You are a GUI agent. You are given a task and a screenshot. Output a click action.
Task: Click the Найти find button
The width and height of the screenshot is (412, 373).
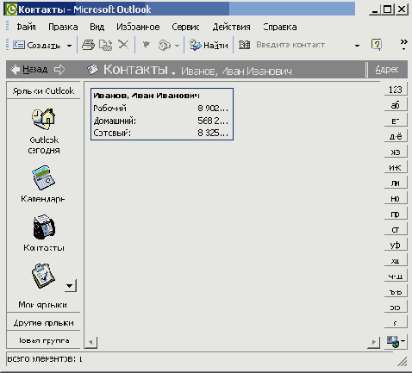coord(209,45)
